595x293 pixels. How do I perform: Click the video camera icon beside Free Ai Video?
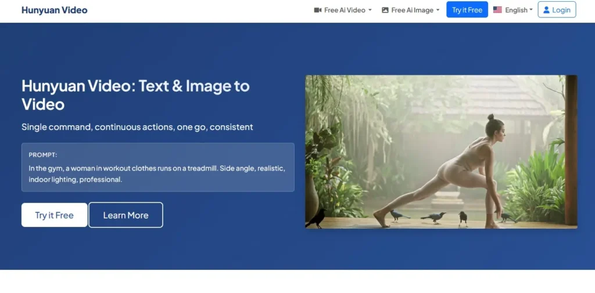point(318,10)
